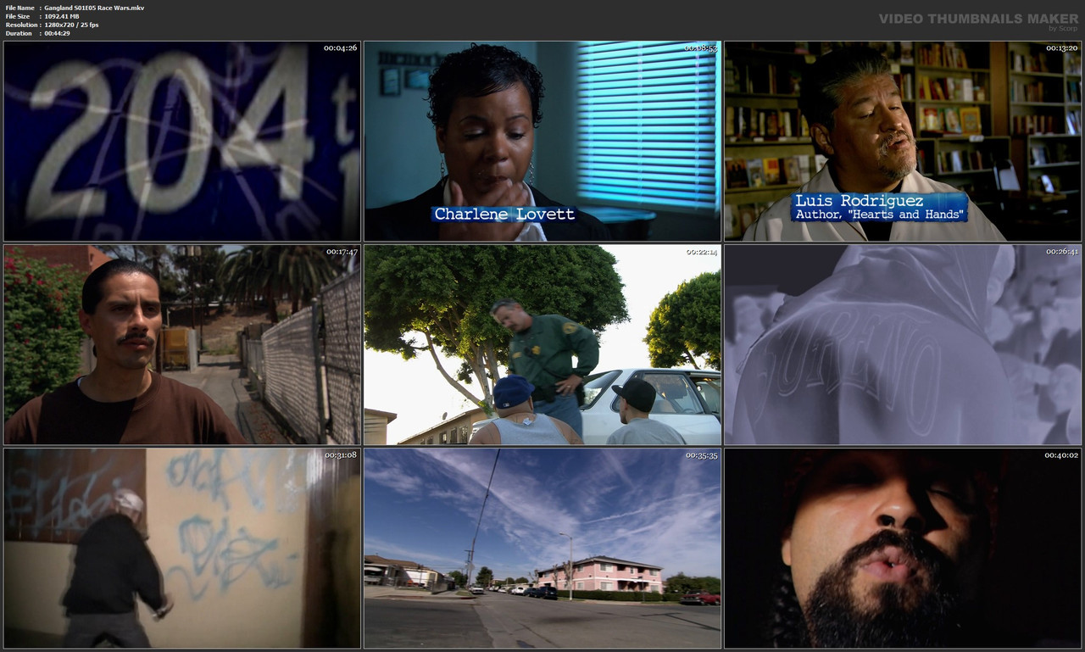
Task: Click the timestamp 00:26:41
Action: click(1061, 252)
